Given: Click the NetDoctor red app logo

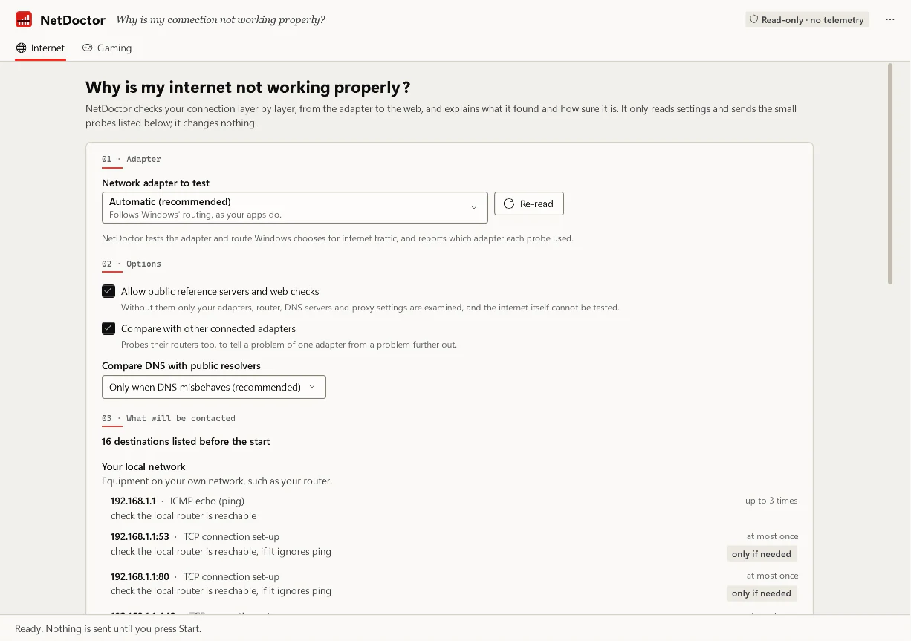Looking at the screenshot, I should tap(24, 19).
